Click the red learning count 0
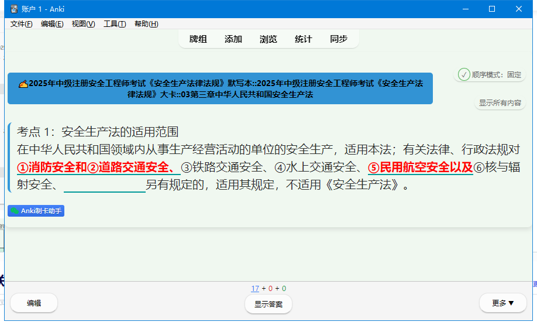This screenshot has width=537, height=325. coord(271,289)
